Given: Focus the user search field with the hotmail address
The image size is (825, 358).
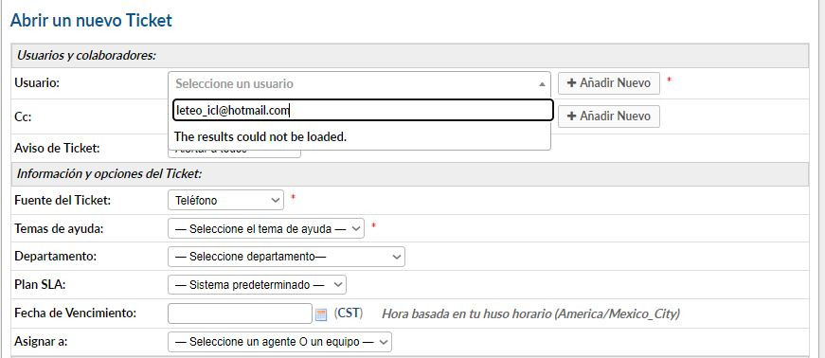Looking at the screenshot, I should coord(363,111).
